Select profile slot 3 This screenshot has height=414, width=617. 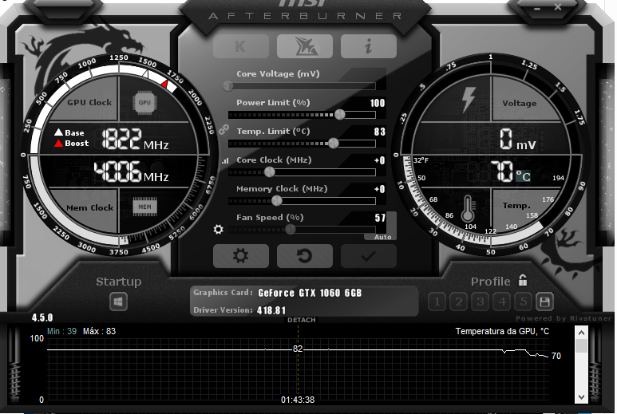pyautogui.click(x=480, y=302)
